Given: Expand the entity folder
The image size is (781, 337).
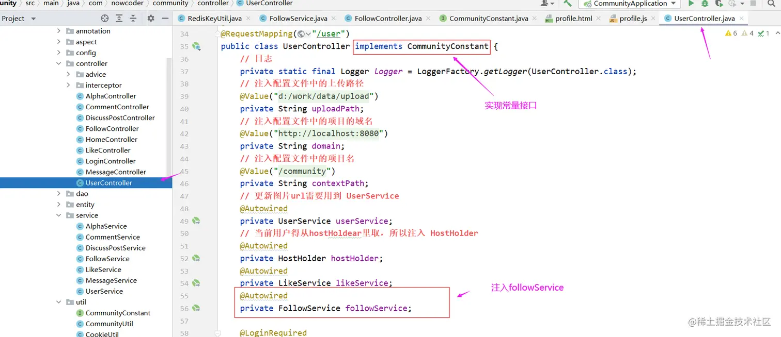Looking at the screenshot, I should click(x=59, y=205).
